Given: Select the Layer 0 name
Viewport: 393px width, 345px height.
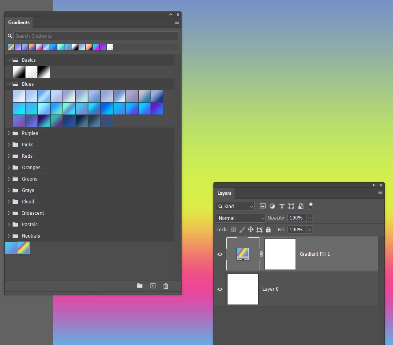Looking at the screenshot, I should pos(270,289).
